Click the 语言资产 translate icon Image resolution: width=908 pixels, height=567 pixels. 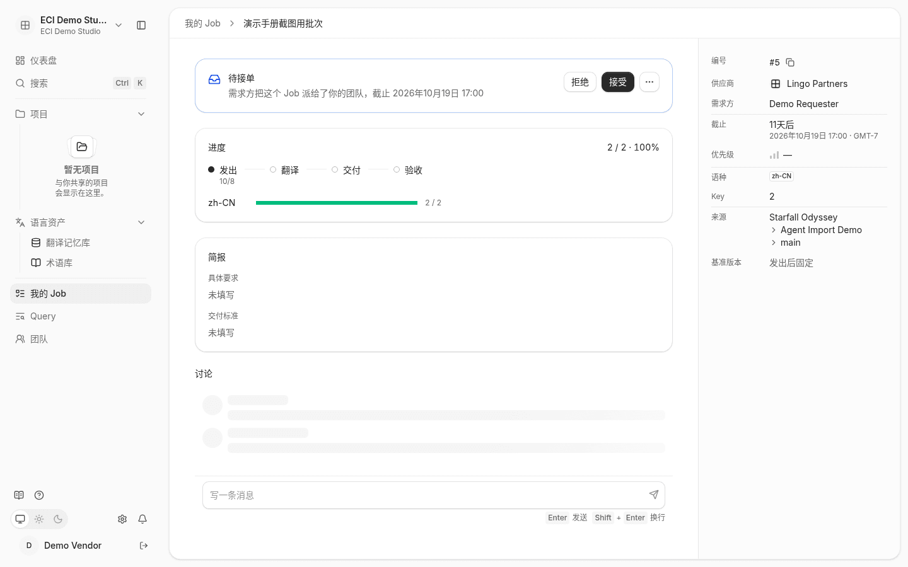pyautogui.click(x=20, y=222)
